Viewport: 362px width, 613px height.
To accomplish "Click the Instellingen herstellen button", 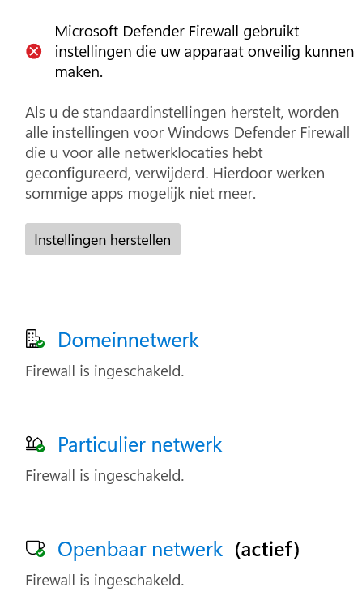I will coord(103,239).
